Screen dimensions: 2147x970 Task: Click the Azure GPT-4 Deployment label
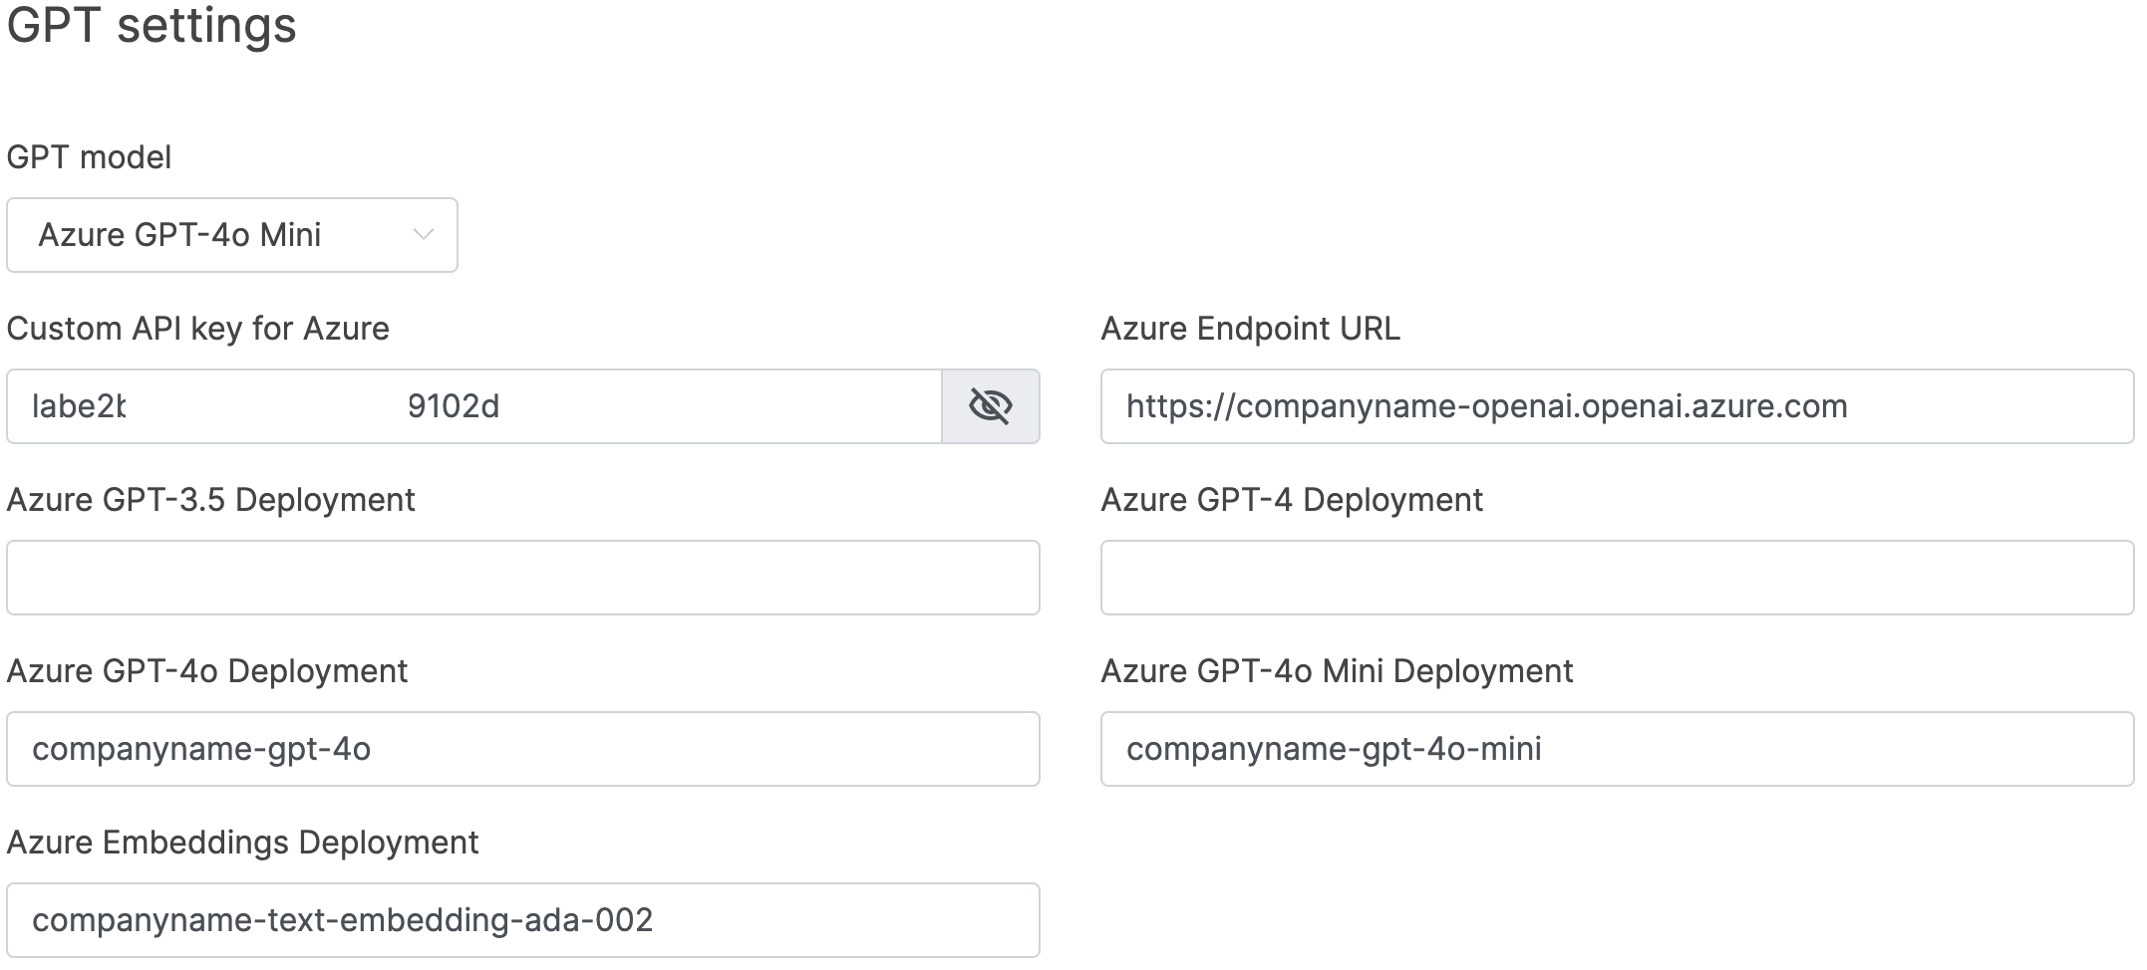pyautogui.click(x=1292, y=500)
